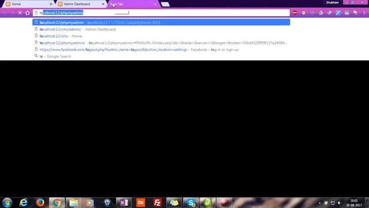Open Skype from the taskbar
369x208 pixels.
pos(191,203)
